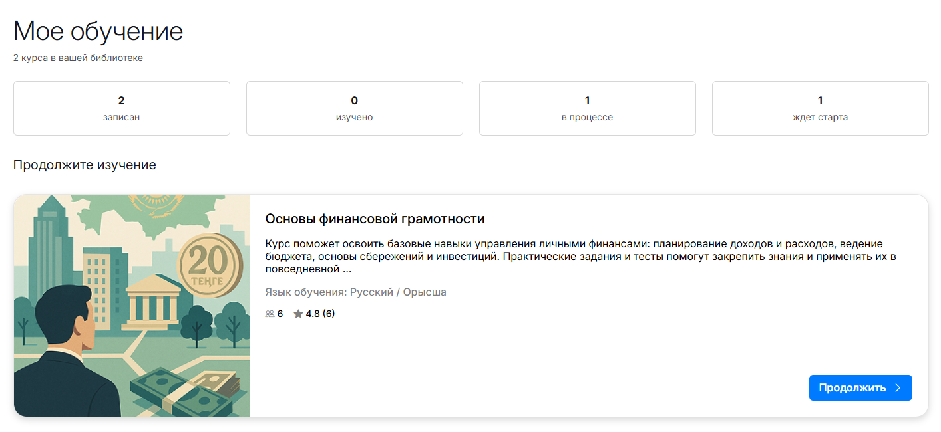Click the Продолжить button
The image size is (941, 432).
[860, 387]
